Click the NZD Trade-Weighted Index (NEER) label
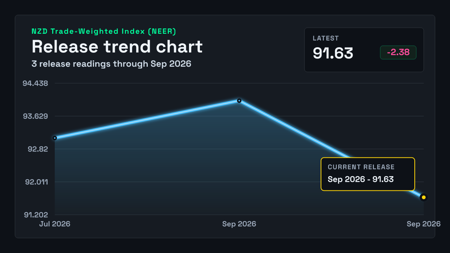 [104, 31]
